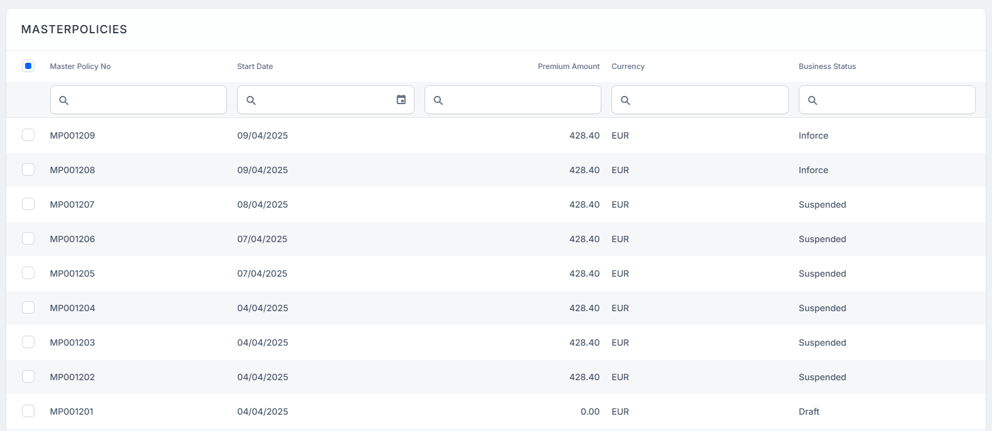The width and height of the screenshot is (992, 431).
Task: Open the Start Date calendar picker icon
Action: point(401,100)
